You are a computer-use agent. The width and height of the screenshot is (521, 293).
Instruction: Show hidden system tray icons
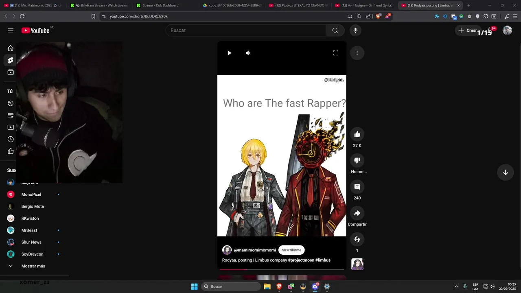(x=456, y=286)
